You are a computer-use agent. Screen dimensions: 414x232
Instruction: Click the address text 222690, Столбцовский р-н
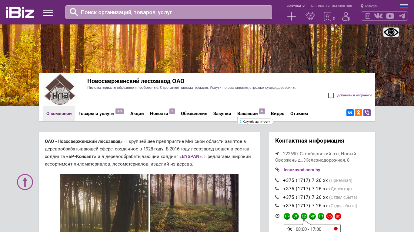(x=316, y=157)
